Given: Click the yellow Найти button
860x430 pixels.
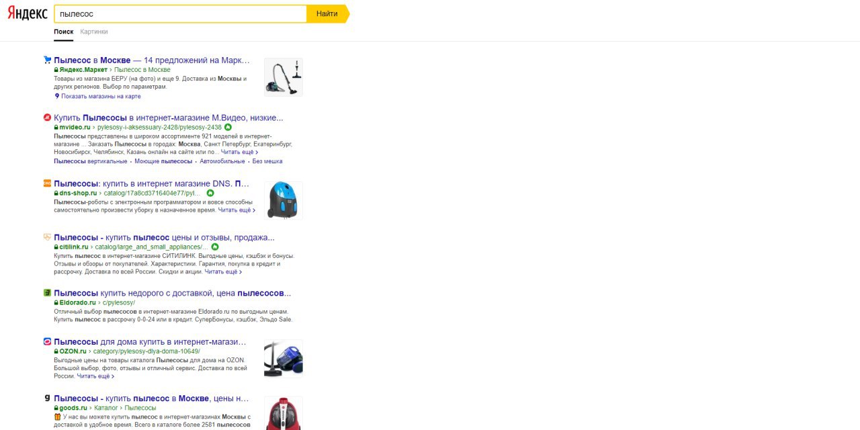Looking at the screenshot, I should [327, 13].
